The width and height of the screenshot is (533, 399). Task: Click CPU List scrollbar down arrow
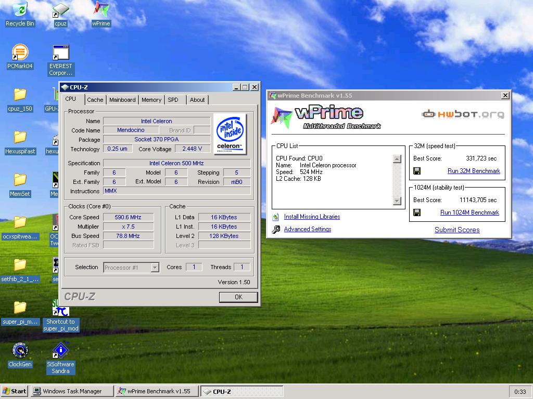(397, 201)
